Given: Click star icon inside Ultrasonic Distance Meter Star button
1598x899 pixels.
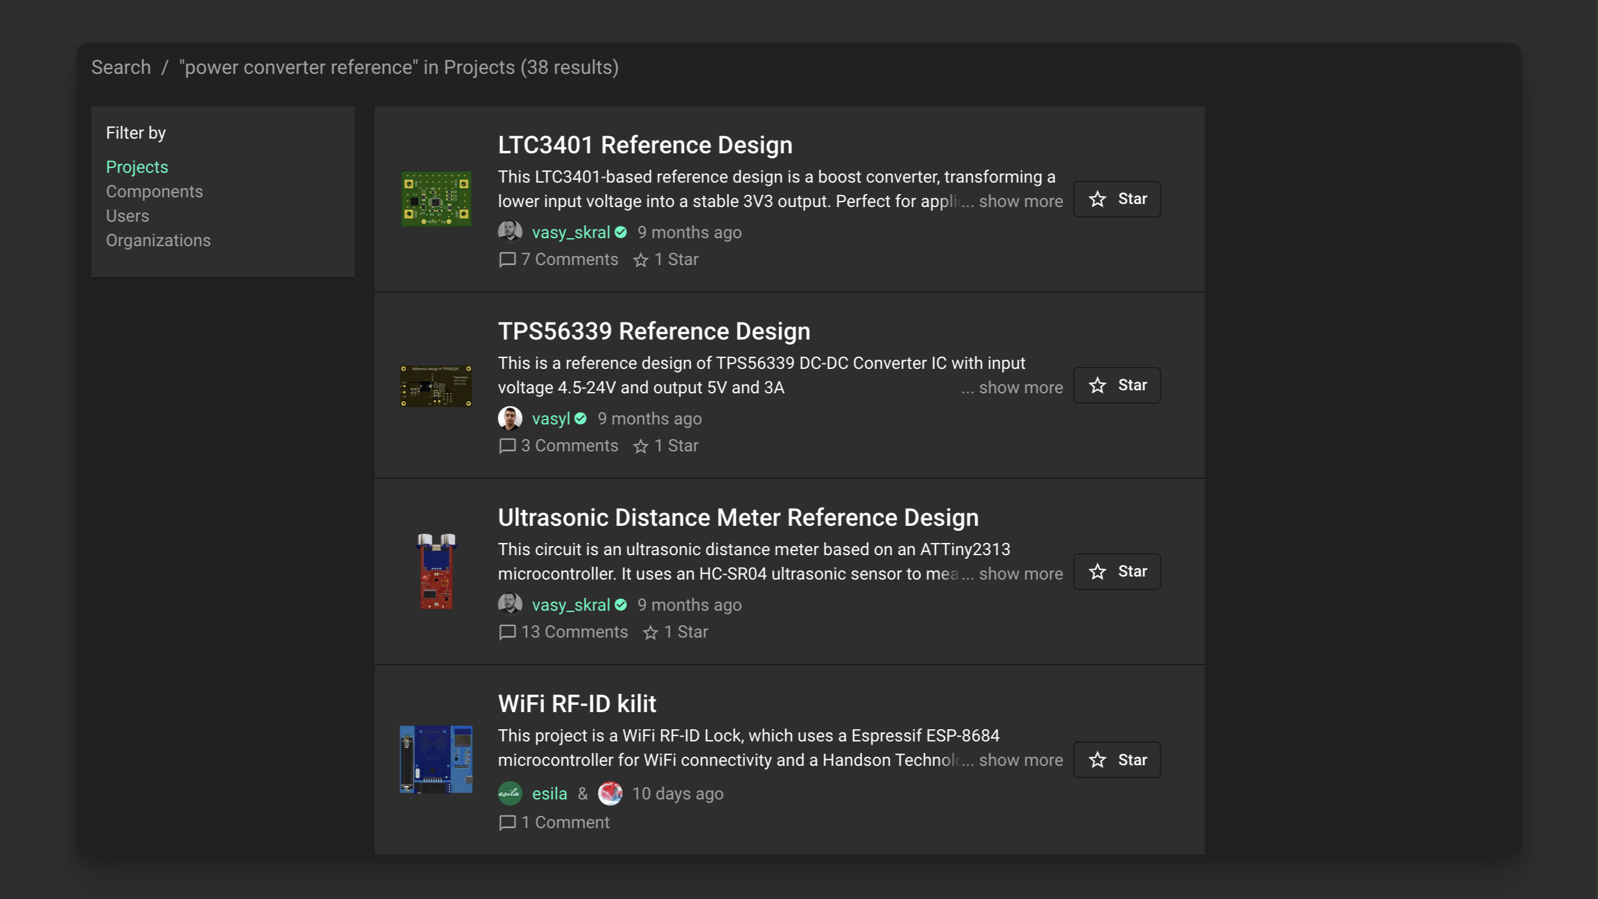Looking at the screenshot, I should click(x=1097, y=571).
